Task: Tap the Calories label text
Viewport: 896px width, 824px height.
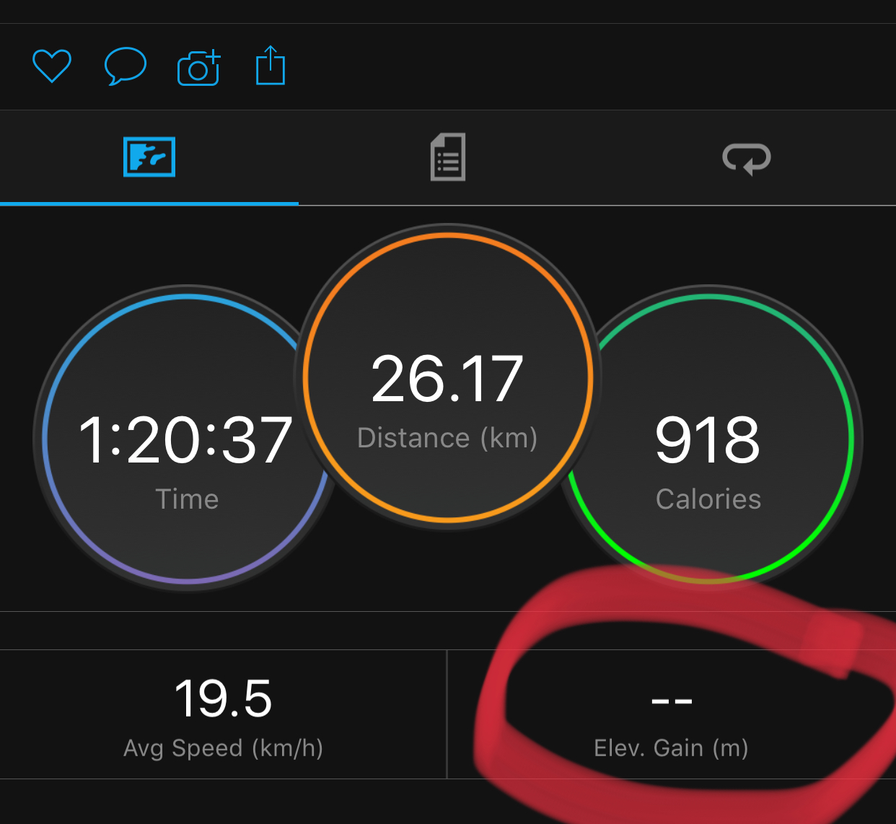Action: coord(708,499)
